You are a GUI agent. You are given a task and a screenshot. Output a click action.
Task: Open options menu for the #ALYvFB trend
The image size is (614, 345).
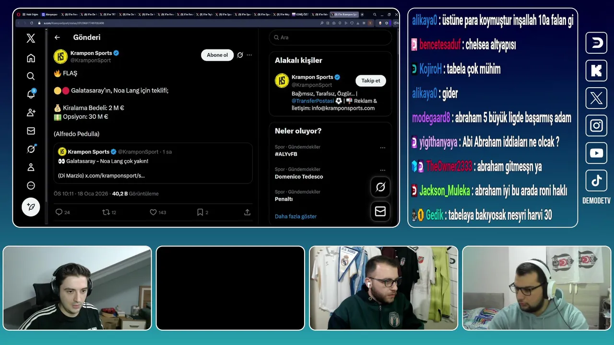point(383,148)
